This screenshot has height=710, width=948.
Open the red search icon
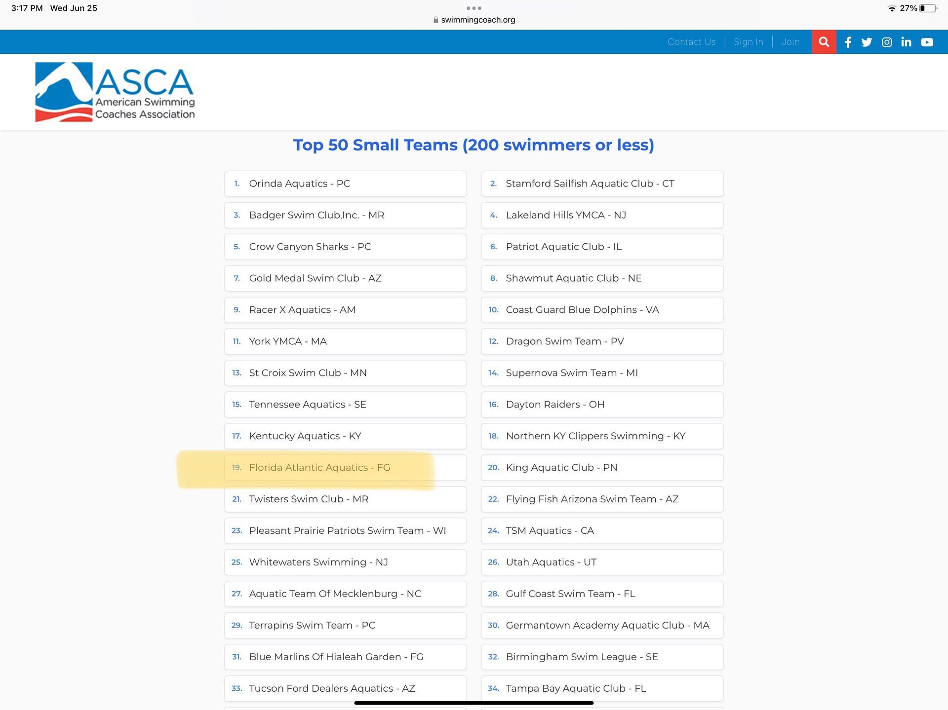click(824, 42)
